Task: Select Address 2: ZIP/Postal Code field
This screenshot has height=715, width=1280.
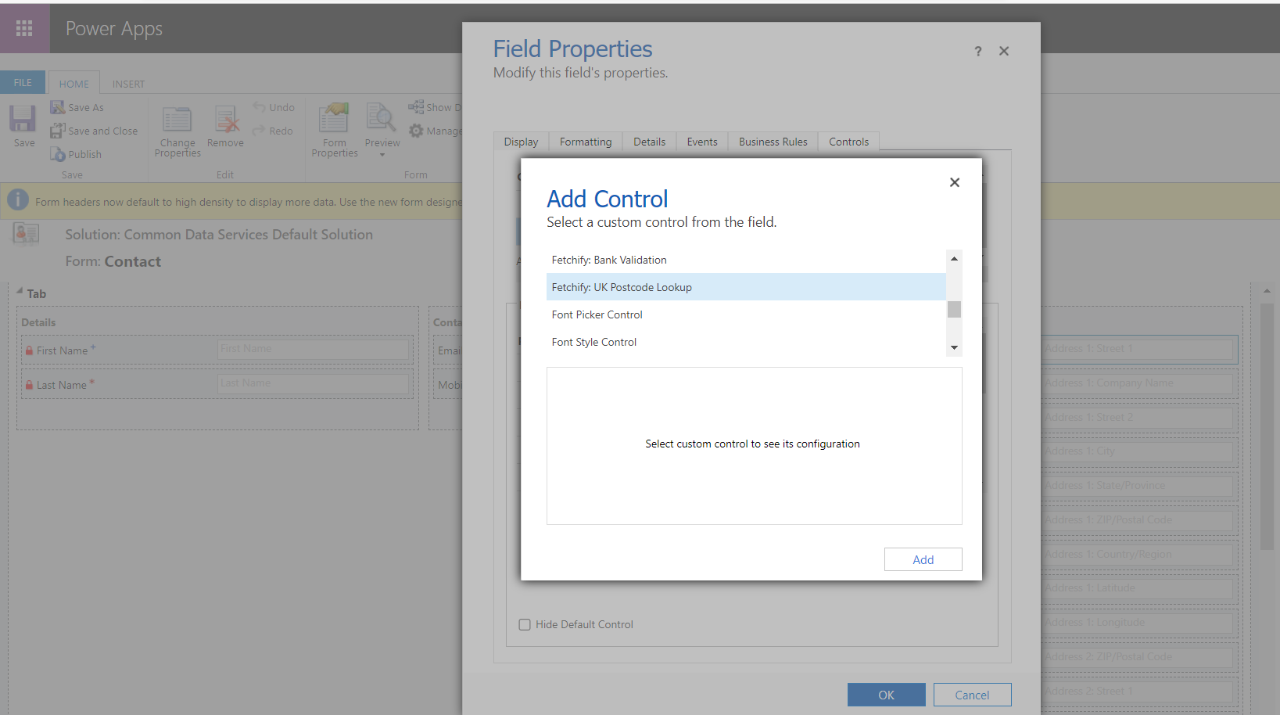Action: pyautogui.click(x=1139, y=657)
